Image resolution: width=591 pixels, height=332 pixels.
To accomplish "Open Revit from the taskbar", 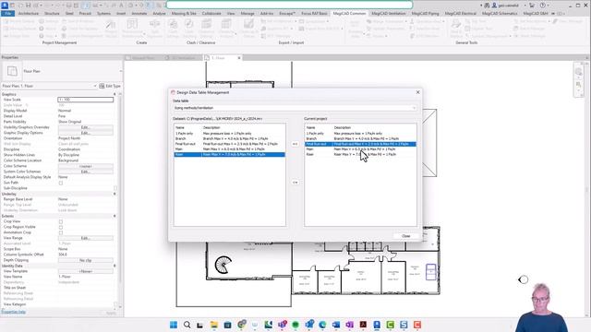I will coord(377,325).
